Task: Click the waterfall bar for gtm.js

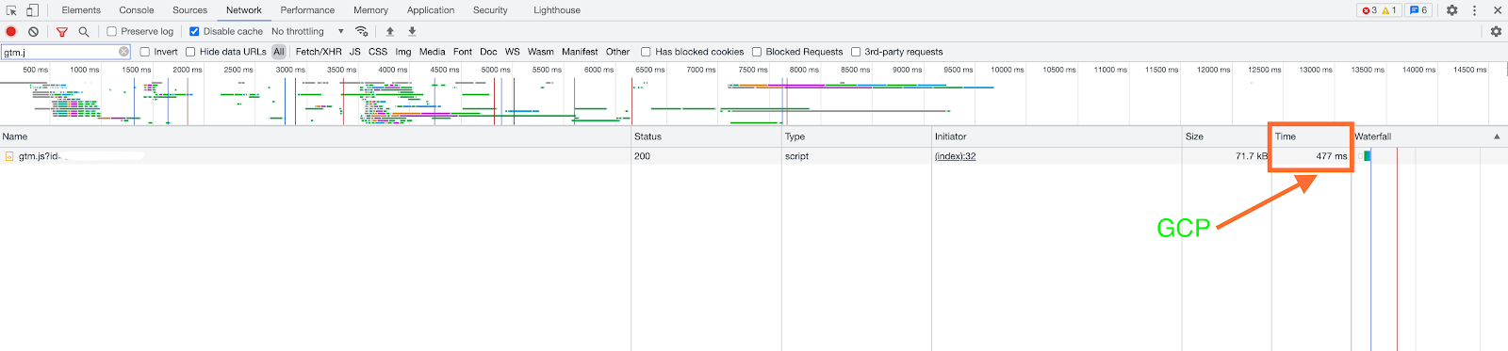Action: click(x=1367, y=156)
